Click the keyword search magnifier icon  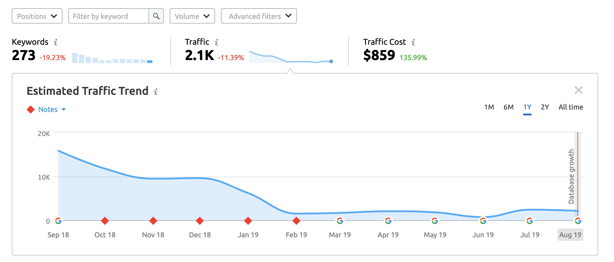tap(156, 16)
